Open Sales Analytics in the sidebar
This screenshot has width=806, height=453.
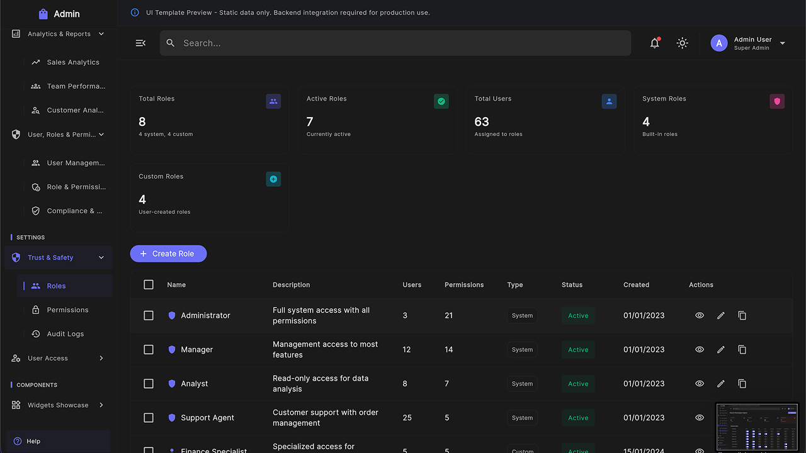click(65, 62)
